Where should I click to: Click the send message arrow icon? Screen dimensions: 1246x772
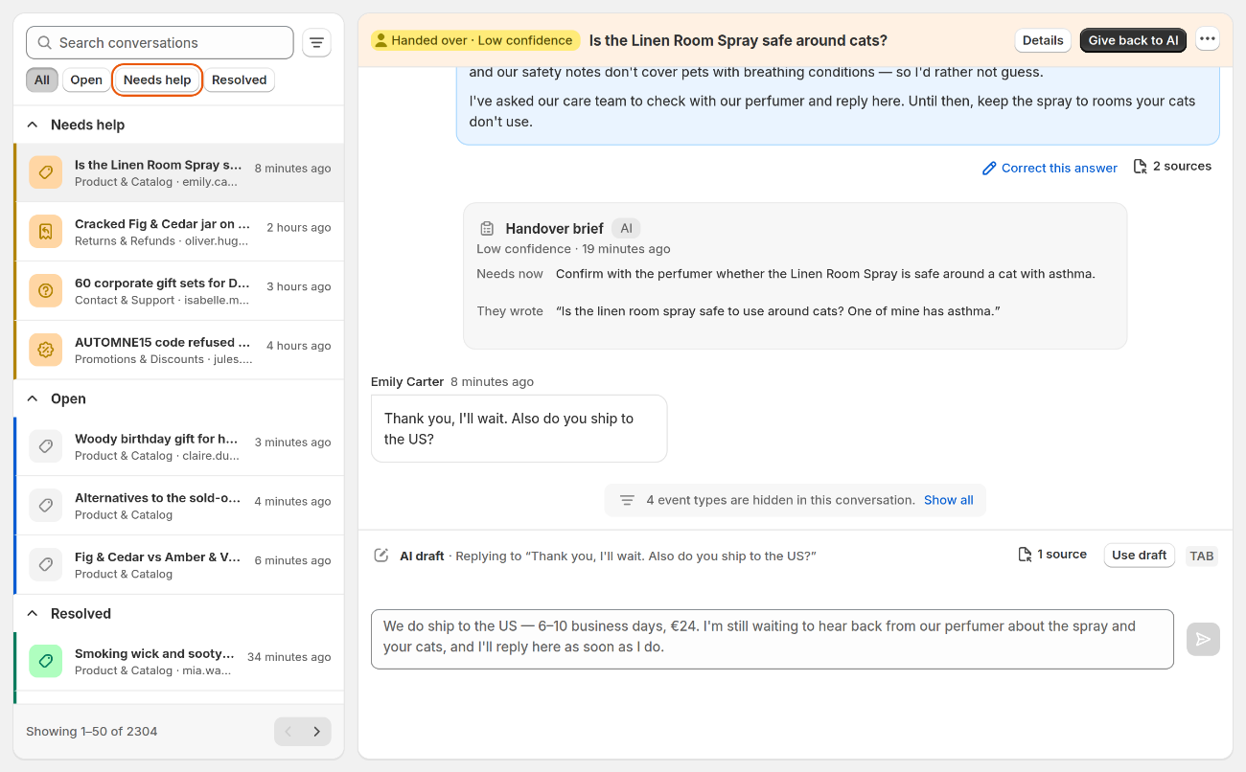tap(1203, 639)
